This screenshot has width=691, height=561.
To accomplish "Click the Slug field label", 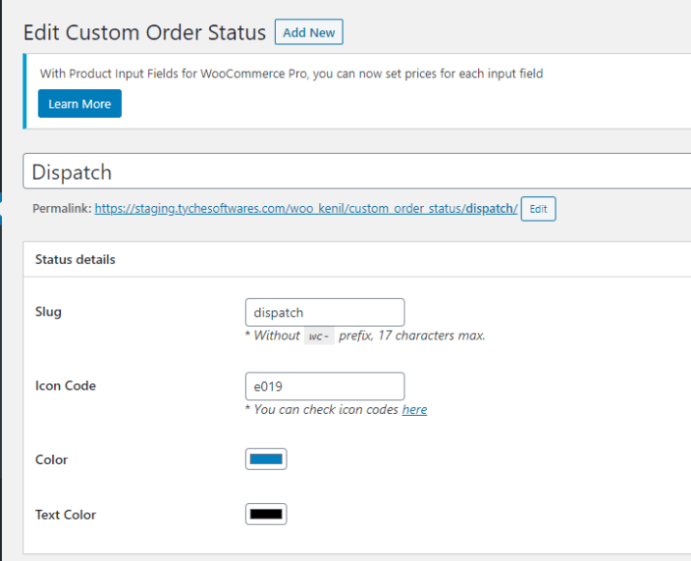I will point(48,312).
